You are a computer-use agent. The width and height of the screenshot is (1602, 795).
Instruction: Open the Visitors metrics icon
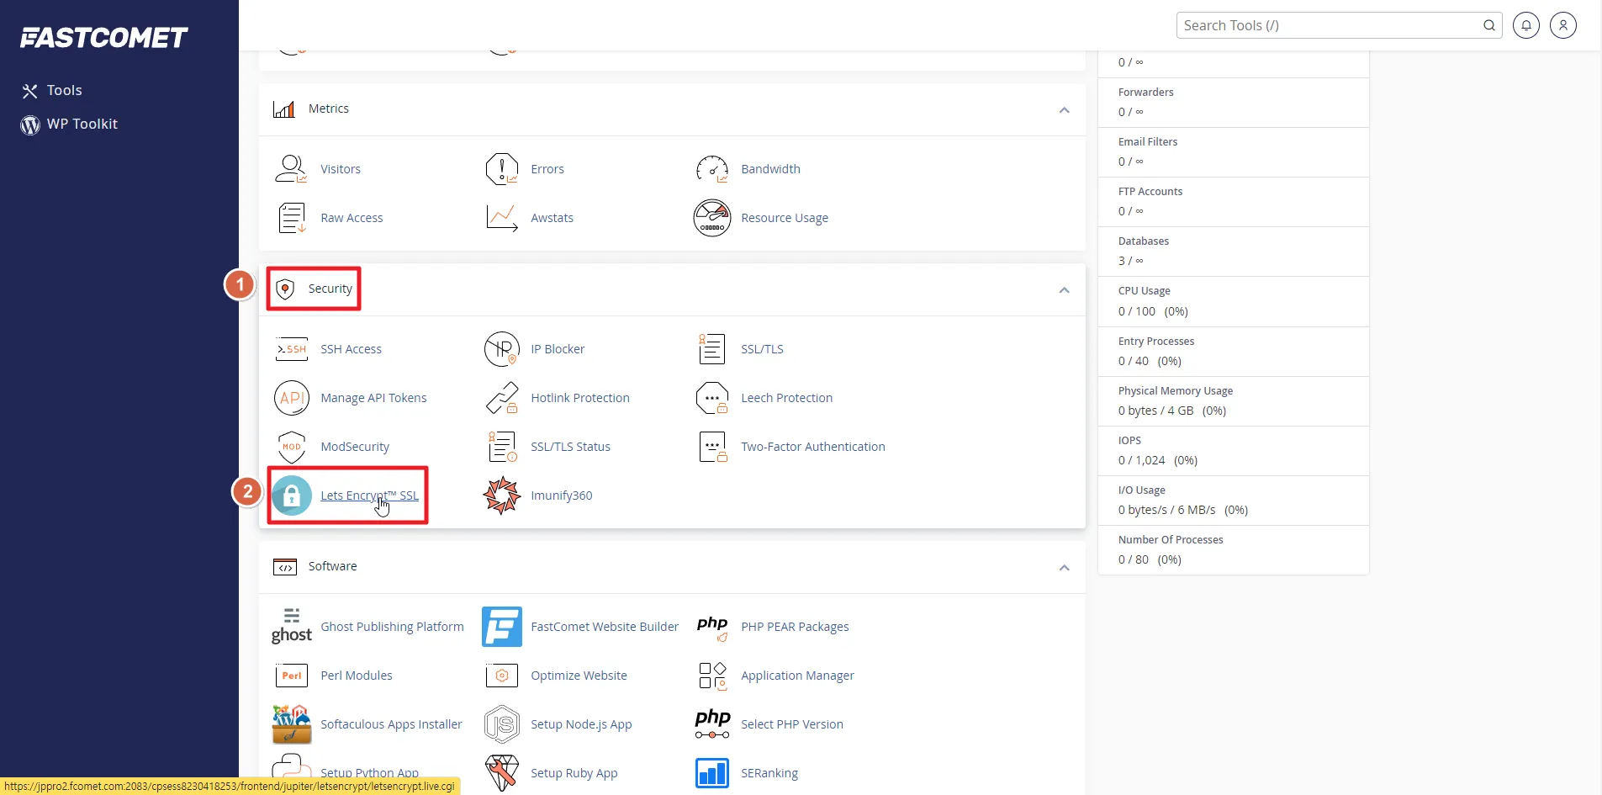(291, 169)
